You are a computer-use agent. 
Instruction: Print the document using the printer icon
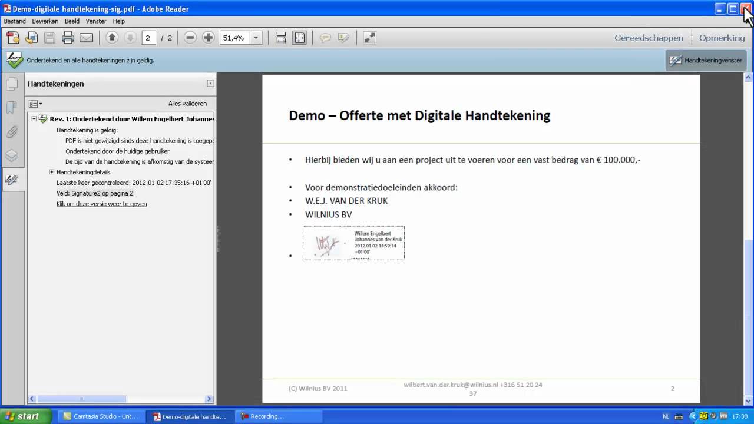tap(68, 38)
